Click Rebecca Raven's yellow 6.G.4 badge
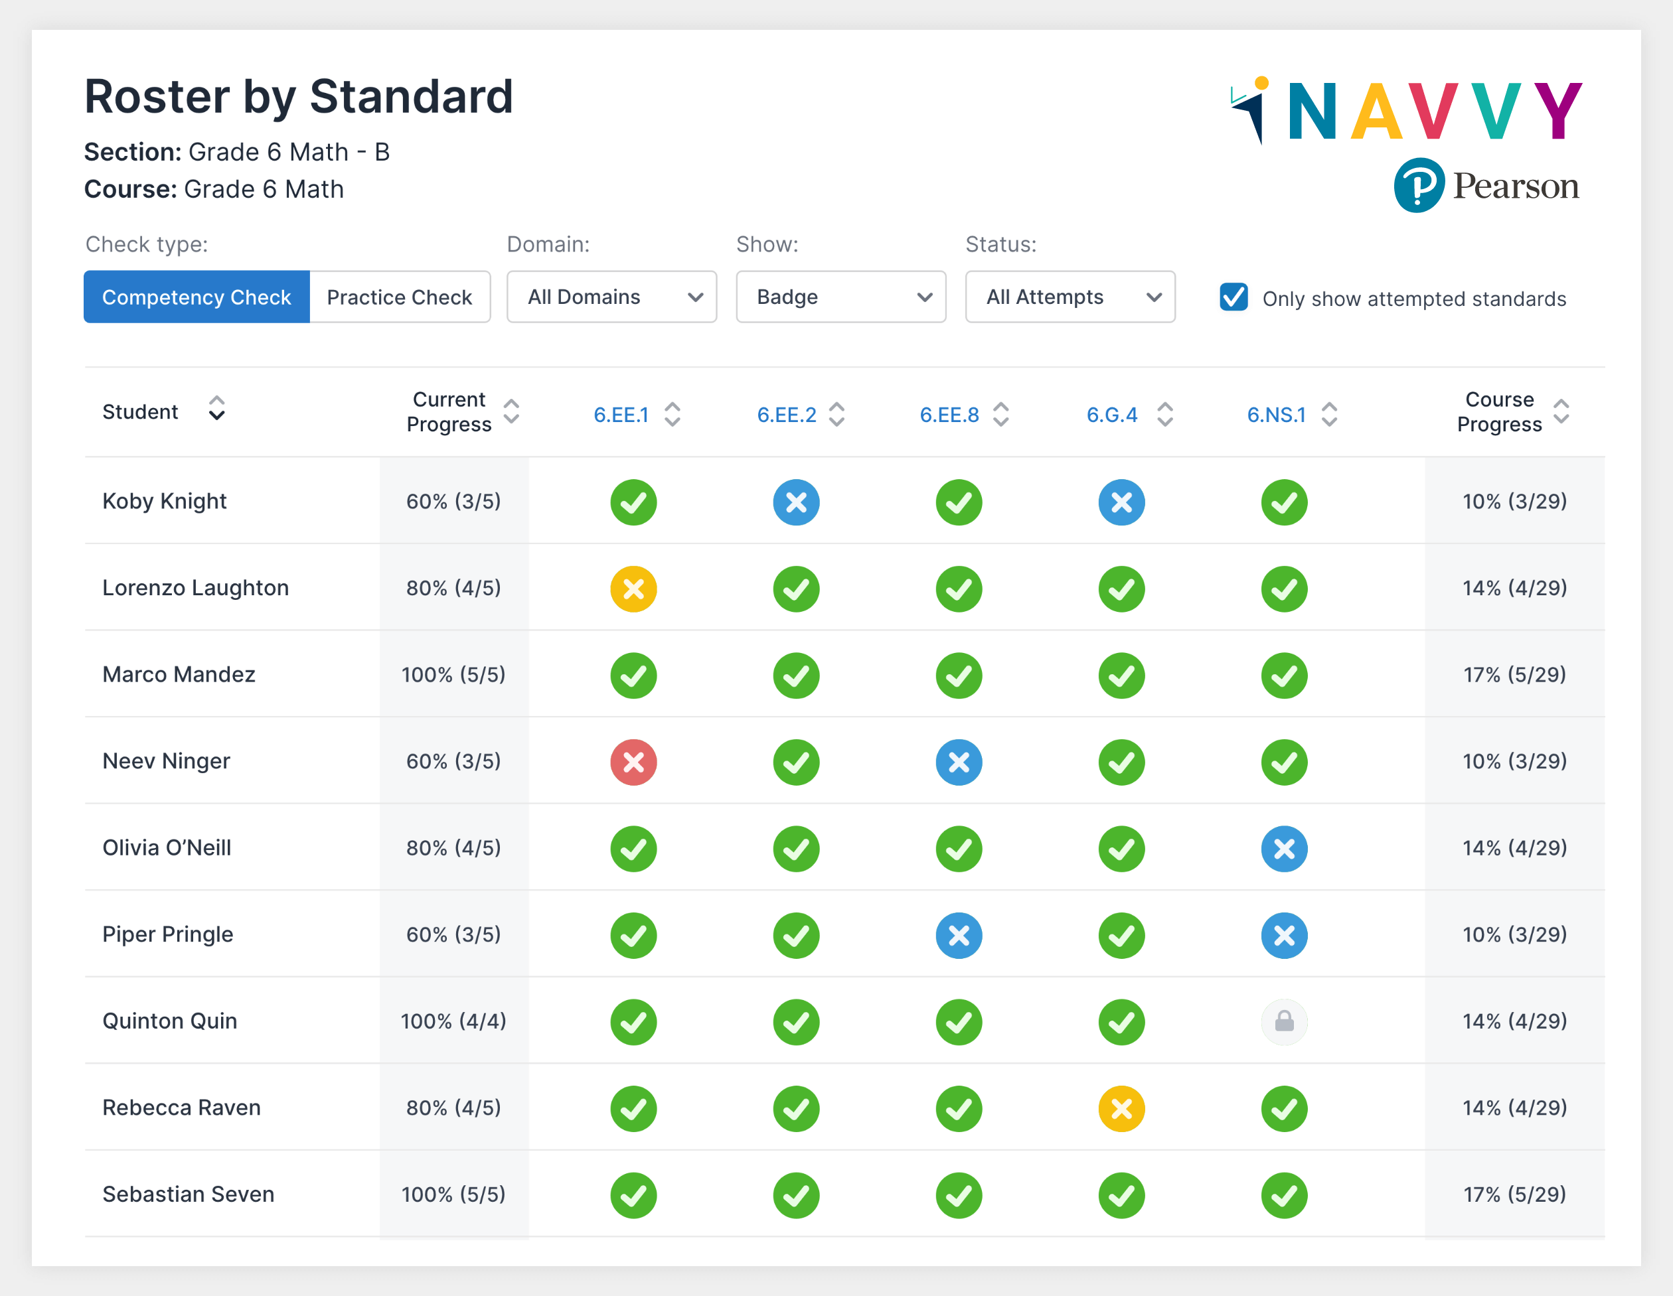This screenshot has height=1296, width=1673. (1121, 1108)
